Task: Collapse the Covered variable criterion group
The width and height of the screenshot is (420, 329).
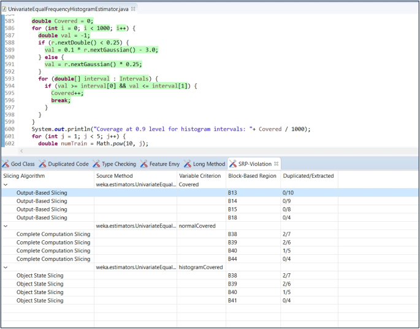Action: click(x=6, y=184)
